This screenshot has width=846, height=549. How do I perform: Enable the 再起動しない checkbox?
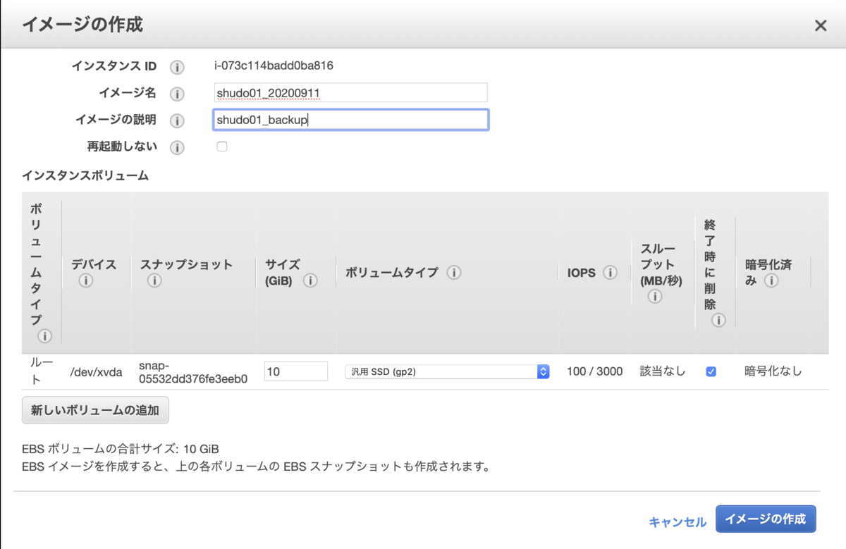click(x=222, y=146)
